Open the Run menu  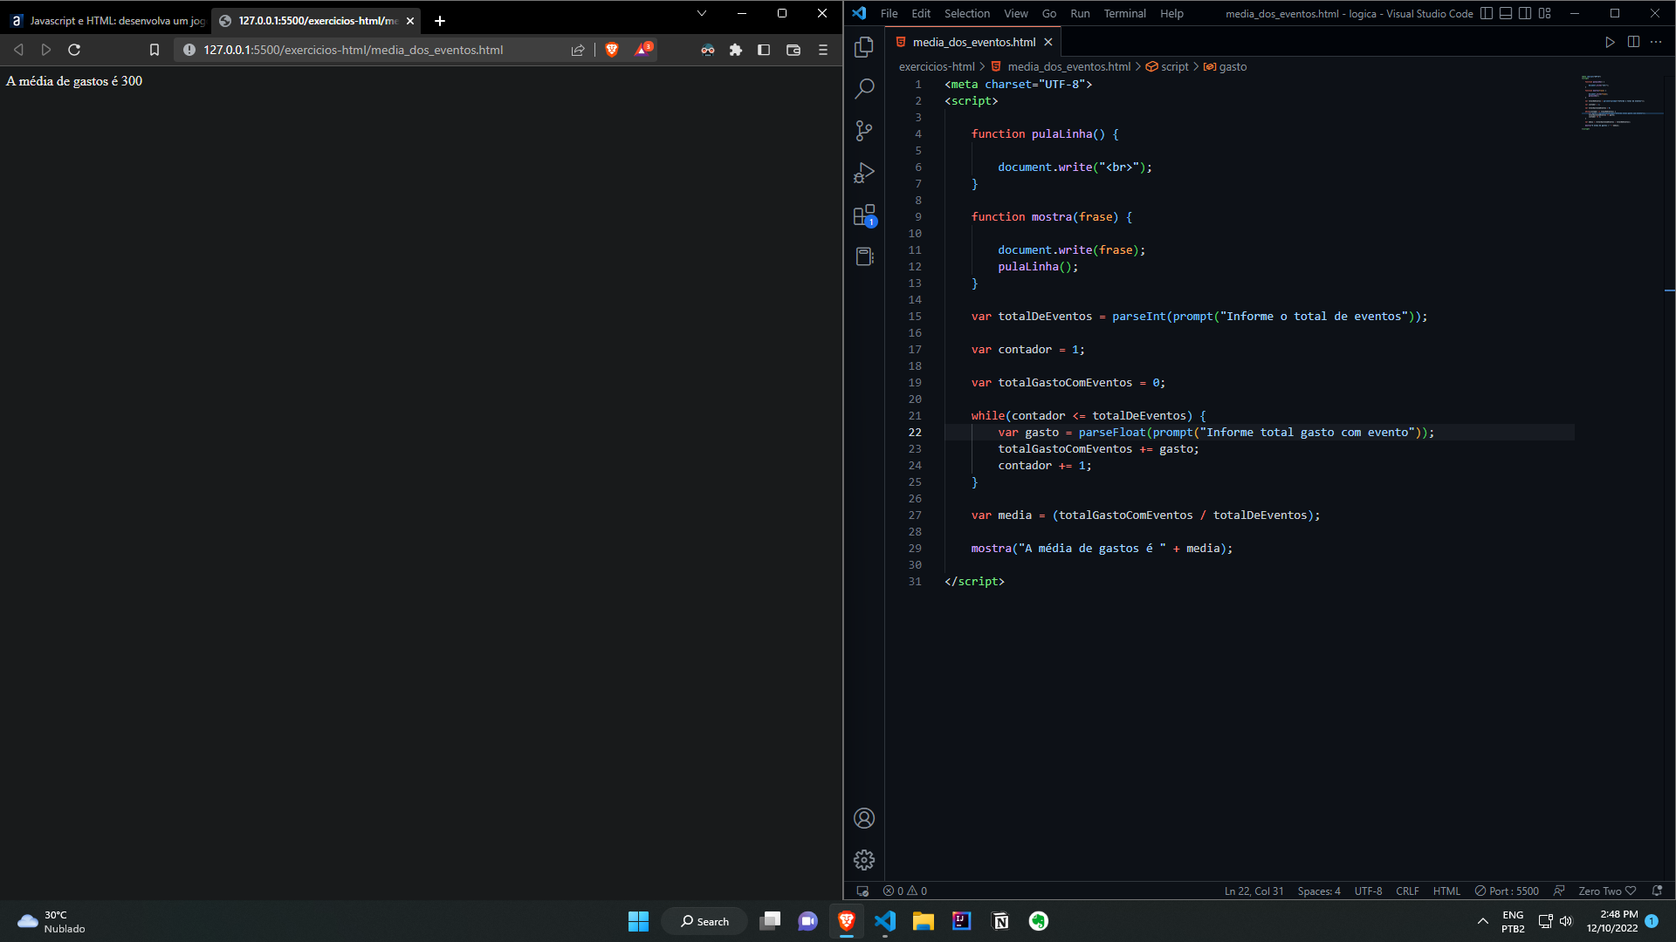[x=1080, y=13]
